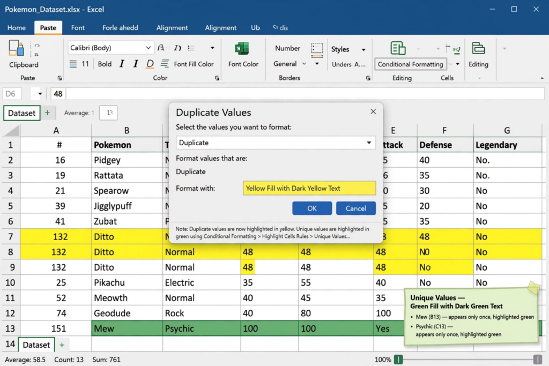Open the Font ribbon tab
The width and height of the screenshot is (549, 366).
tap(78, 28)
